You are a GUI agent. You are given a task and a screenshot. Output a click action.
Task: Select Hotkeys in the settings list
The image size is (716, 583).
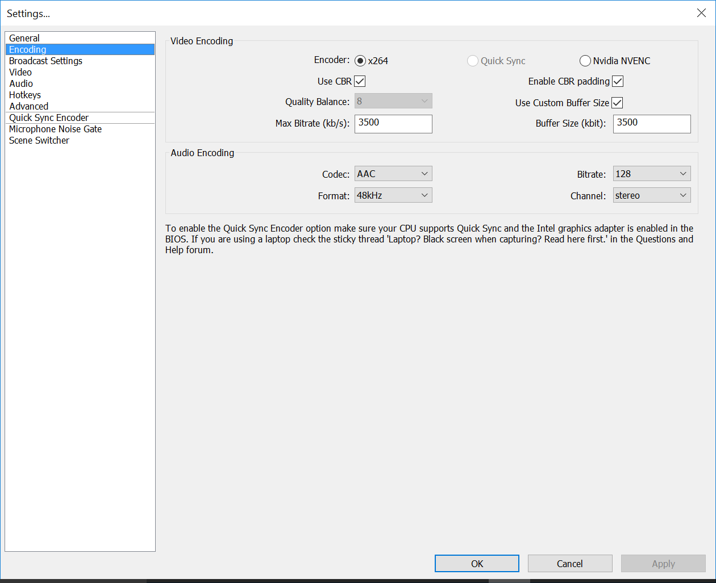25,95
